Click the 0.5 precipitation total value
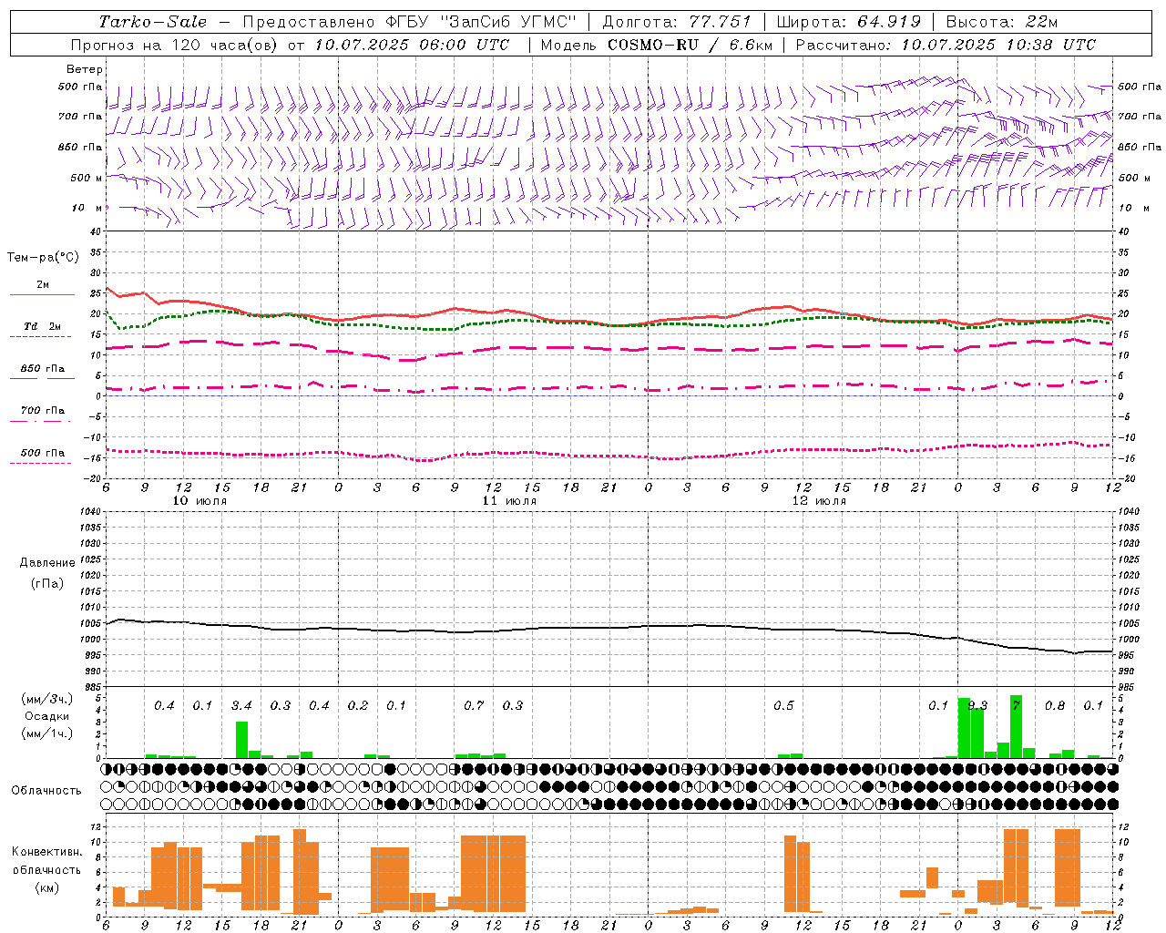 (x=783, y=705)
